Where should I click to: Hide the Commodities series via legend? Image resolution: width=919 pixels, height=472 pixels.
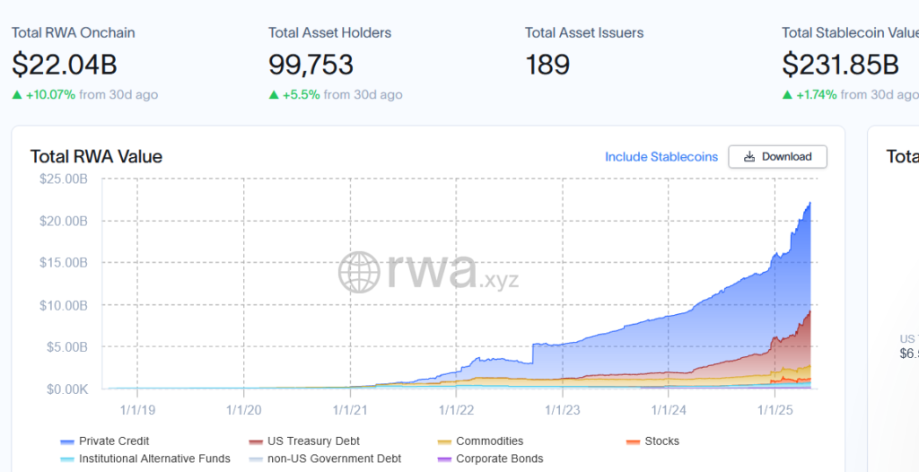(489, 441)
